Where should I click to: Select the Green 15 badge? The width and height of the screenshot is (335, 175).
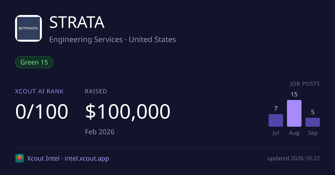pos(34,62)
